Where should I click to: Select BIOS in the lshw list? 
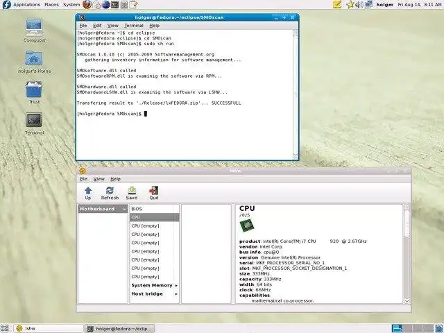pos(154,209)
